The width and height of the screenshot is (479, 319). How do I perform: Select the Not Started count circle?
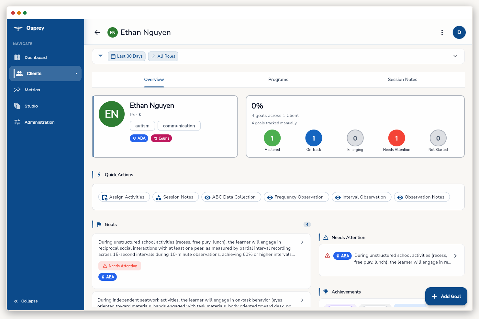pos(438,138)
